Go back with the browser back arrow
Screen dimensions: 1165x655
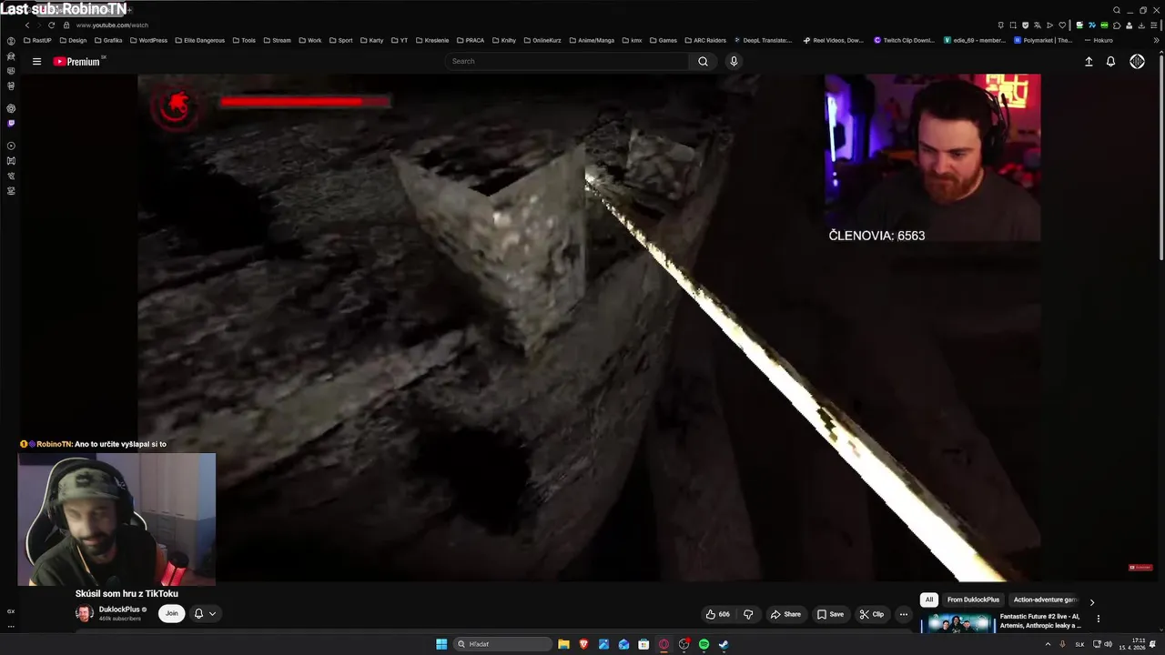pos(27,25)
